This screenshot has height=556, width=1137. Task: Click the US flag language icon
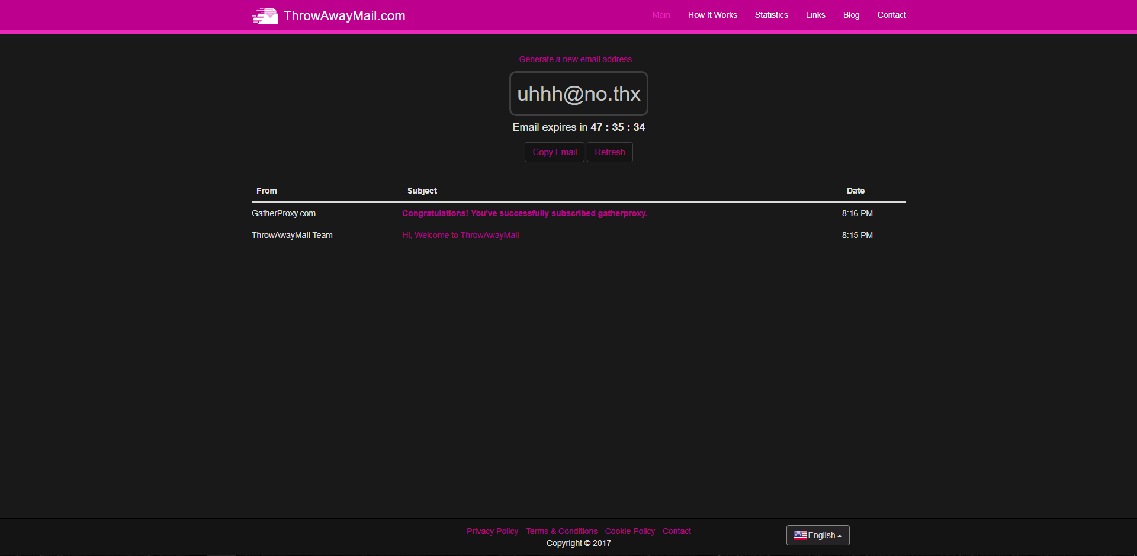point(801,535)
